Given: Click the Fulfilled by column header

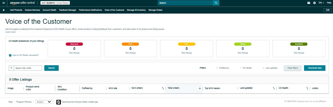Looking at the screenshot, I should pos(87,88).
